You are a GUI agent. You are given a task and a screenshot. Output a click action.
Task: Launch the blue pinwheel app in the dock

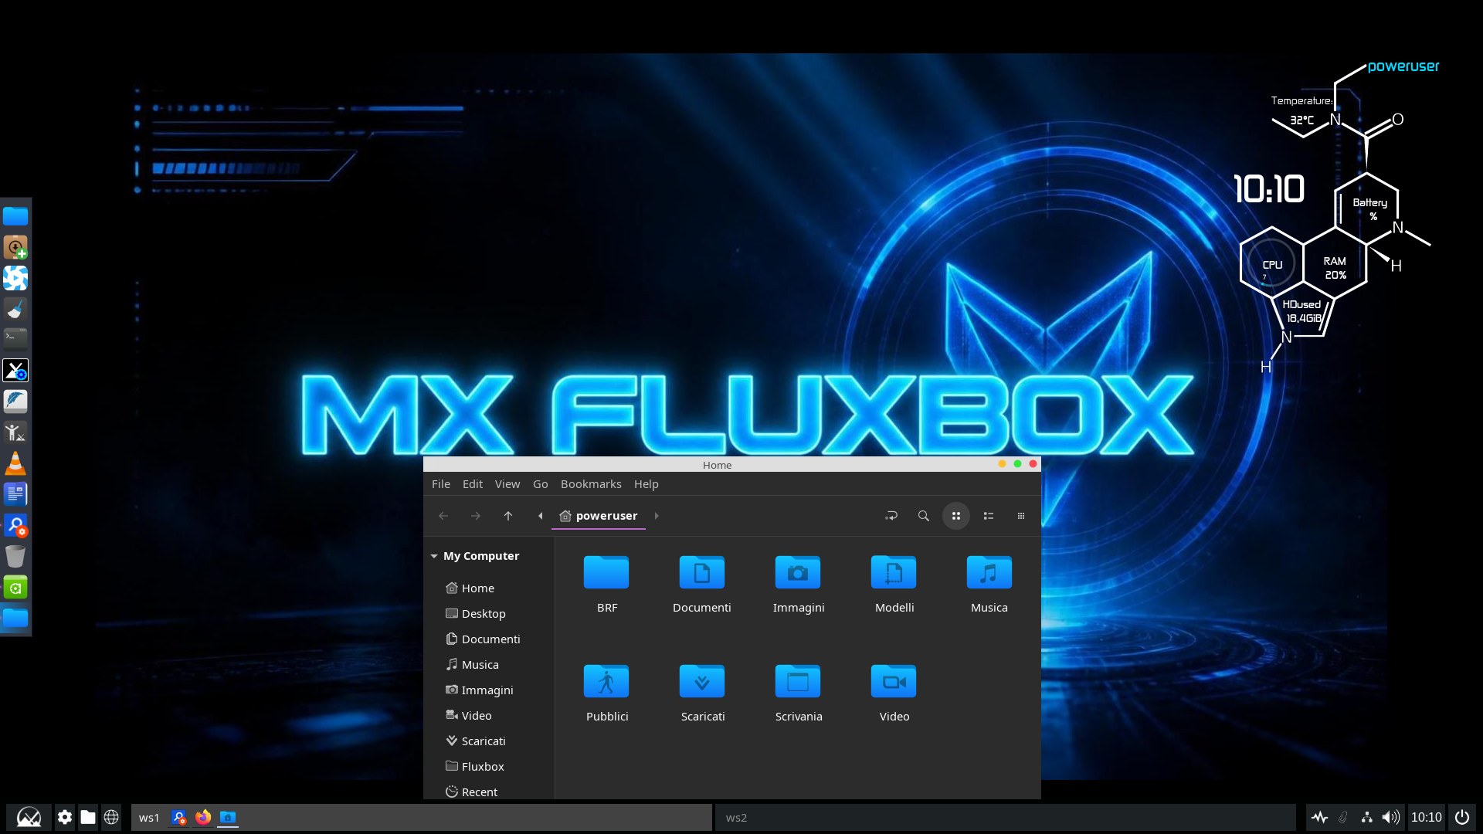pyautogui.click(x=15, y=278)
